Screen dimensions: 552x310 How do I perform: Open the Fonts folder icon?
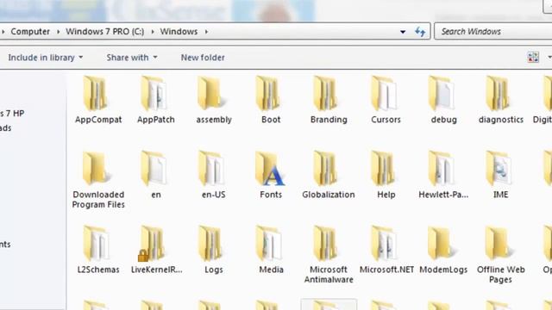(x=270, y=169)
